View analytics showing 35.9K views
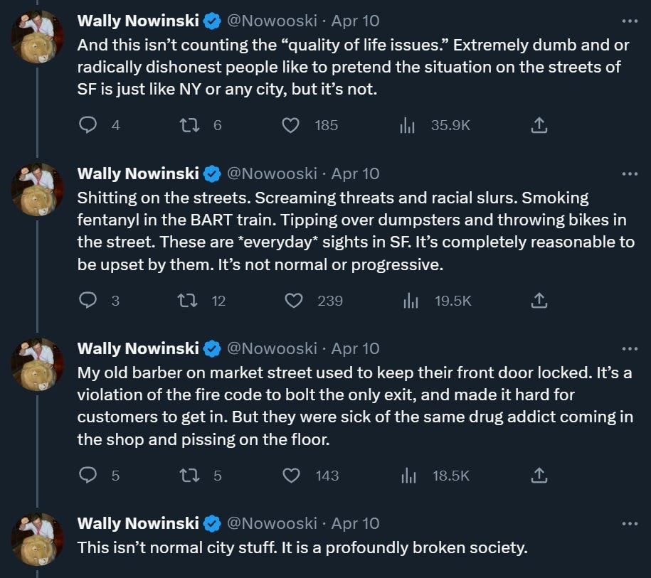The image size is (651, 578). pos(407,125)
